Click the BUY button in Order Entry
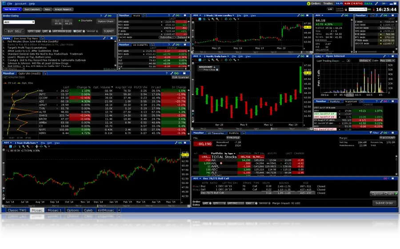This screenshot has height=249, width=400. [10, 31]
